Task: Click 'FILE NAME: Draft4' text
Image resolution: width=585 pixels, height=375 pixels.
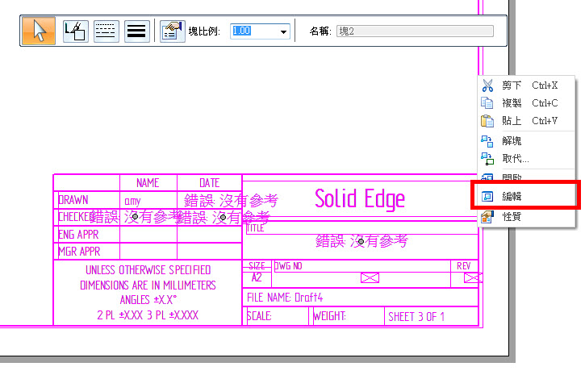Action: tap(285, 298)
